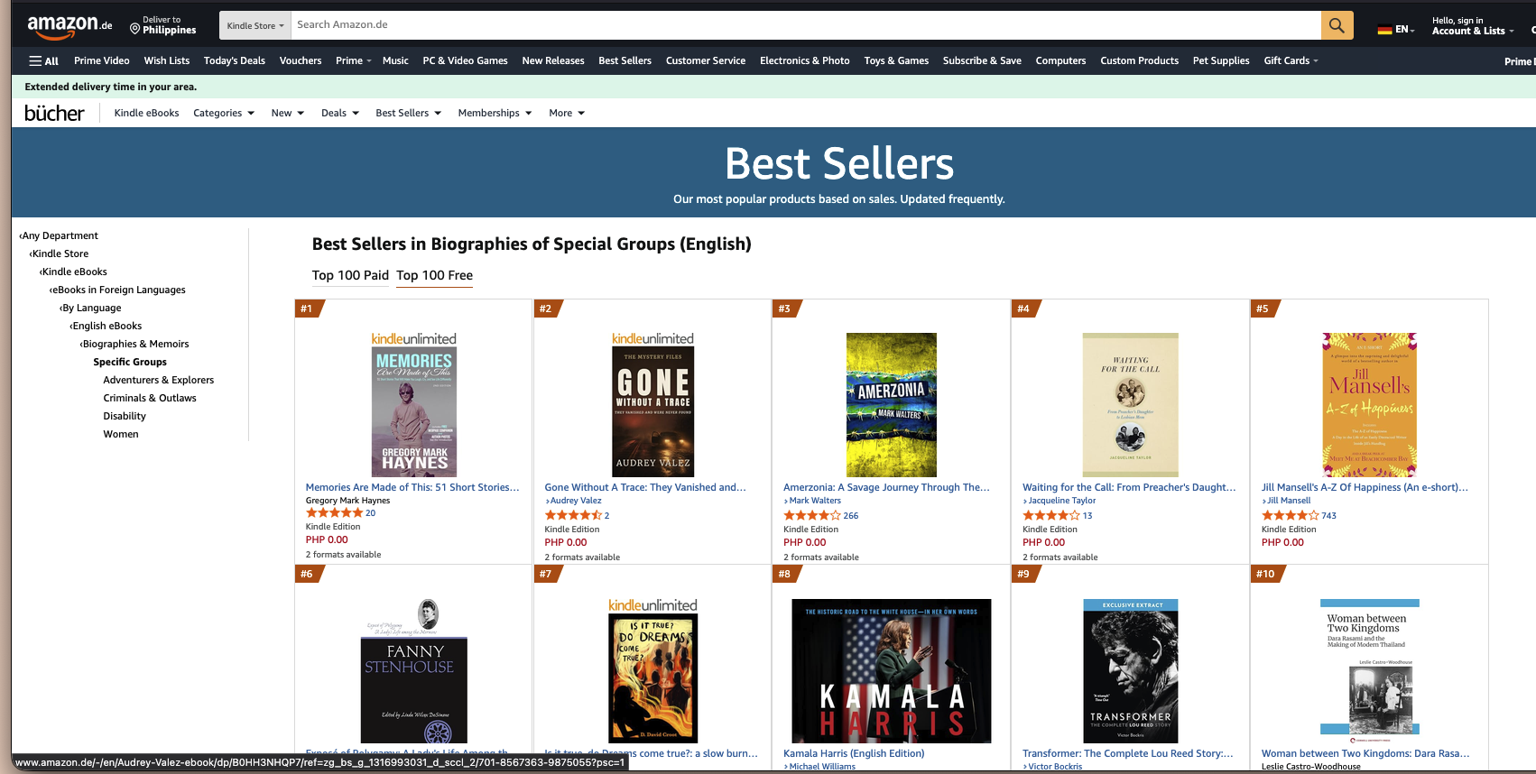
Task: Click the search Amazon.de input field
Action: 806,25
